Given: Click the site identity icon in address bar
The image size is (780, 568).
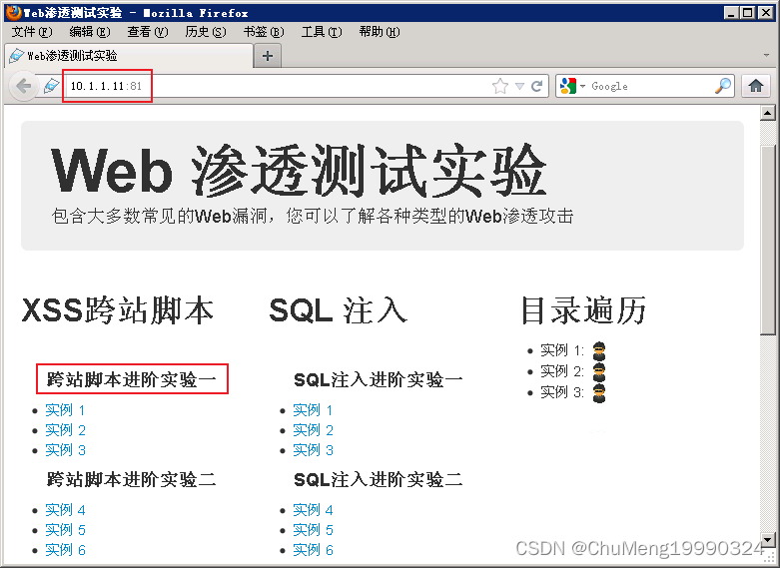Looking at the screenshot, I should pyautogui.click(x=51, y=86).
